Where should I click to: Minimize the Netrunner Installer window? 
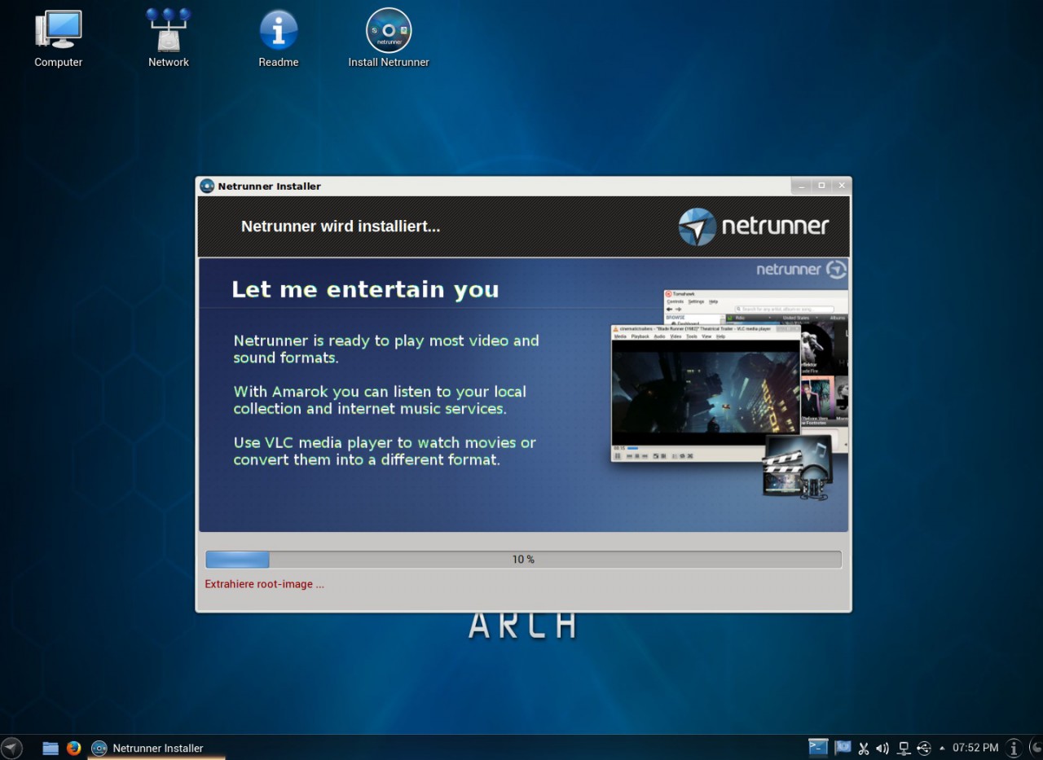click(802, 186)
